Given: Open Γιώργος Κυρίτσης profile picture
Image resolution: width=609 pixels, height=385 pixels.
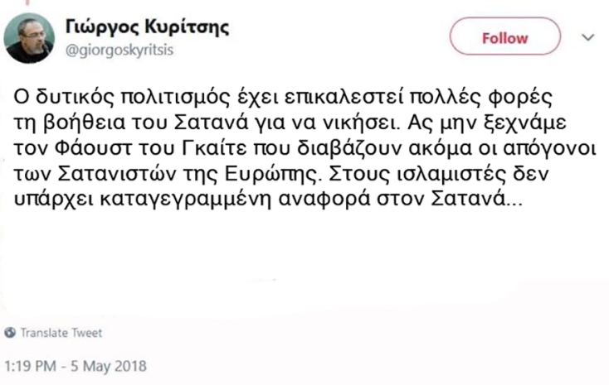Looking at the screenshot, I should 29,38.
